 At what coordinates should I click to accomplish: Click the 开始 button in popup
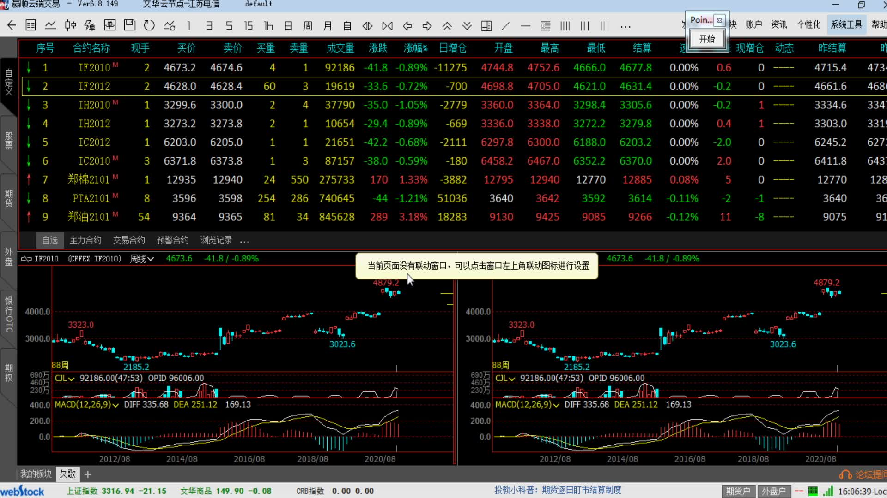click(x=707, y=39)
